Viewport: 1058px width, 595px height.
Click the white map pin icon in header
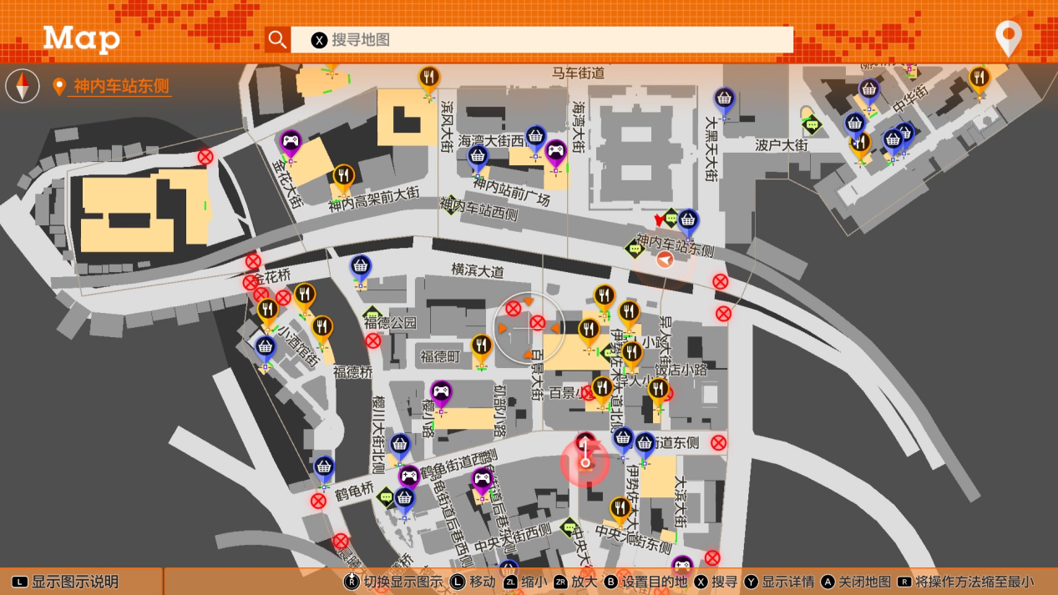click(x=1009, y=38)
